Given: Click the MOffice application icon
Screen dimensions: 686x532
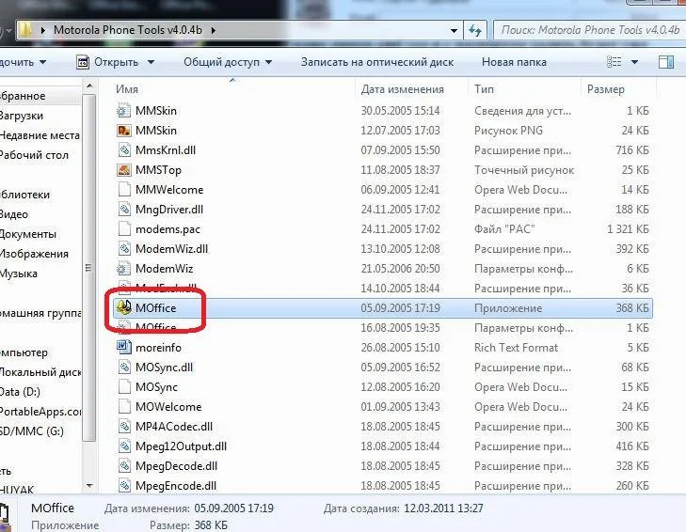Looking at the screenshot, I should (x=124, y=307).
